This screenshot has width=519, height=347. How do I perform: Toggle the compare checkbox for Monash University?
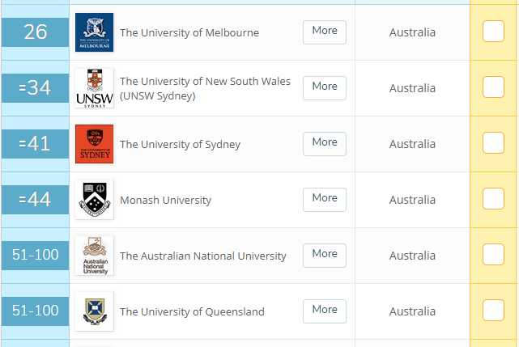pyautogui.click(x=493, y=199)
